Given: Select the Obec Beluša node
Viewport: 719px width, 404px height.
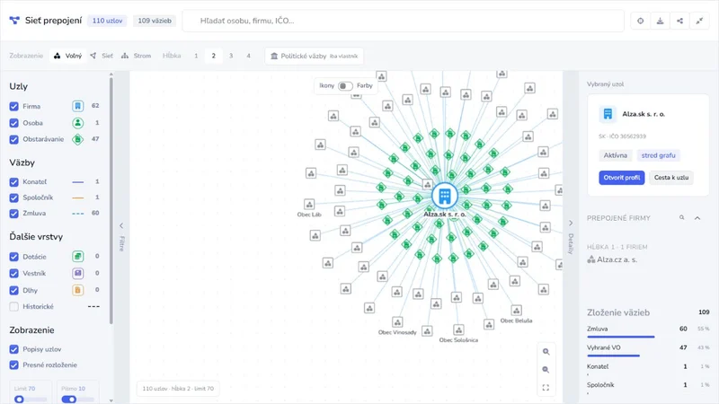Looking at the screenshot, I should click(516, 310).
